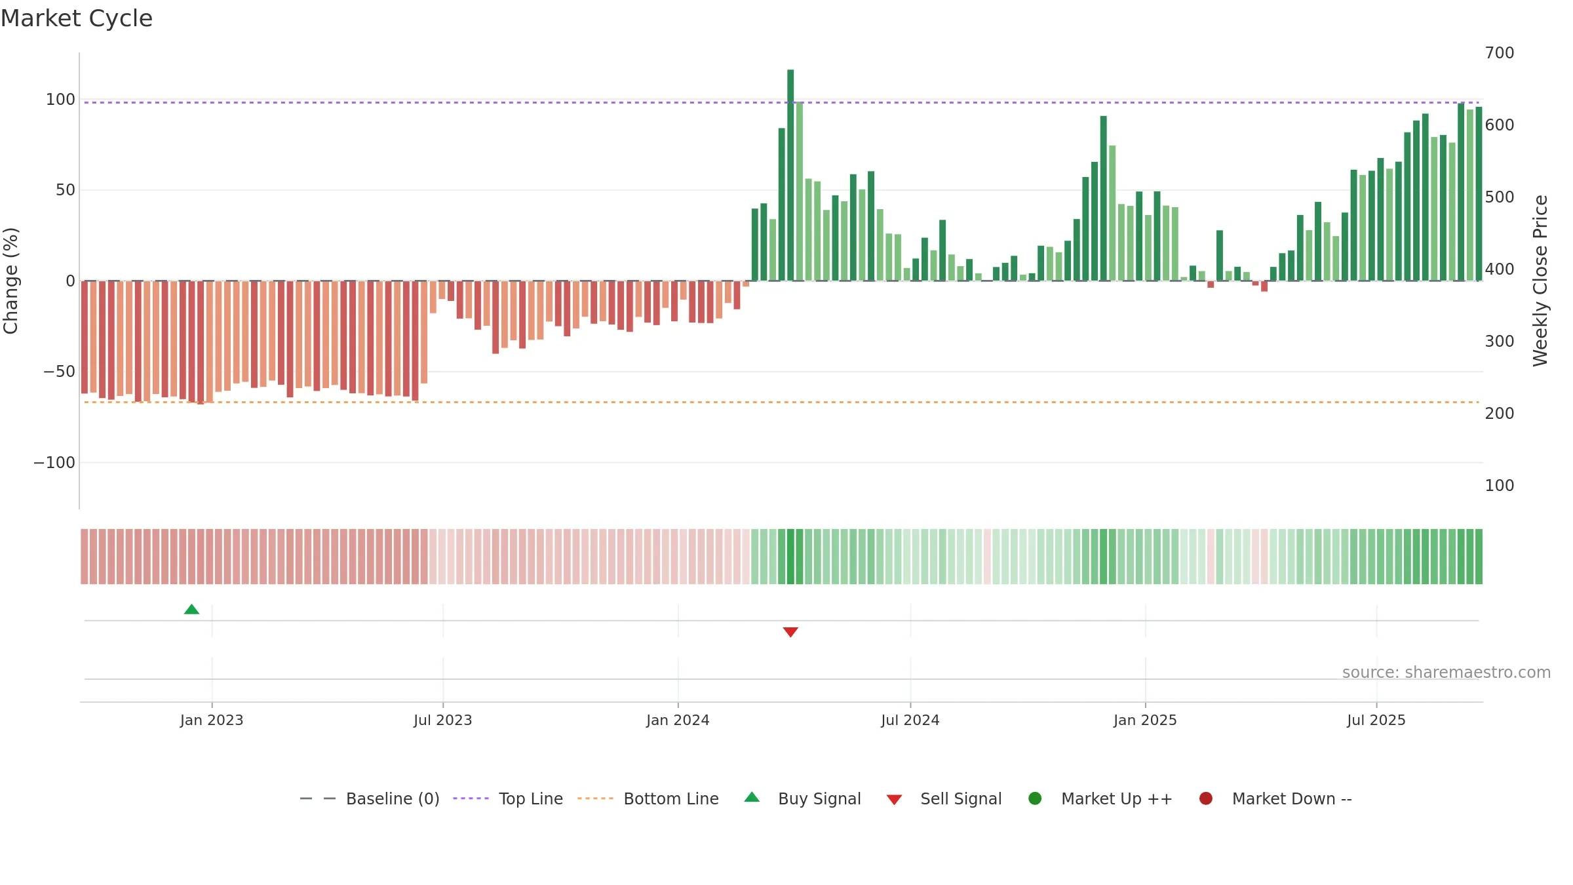Viewport: 1573px width, 885px height.
Task: Click the green Buy Signal triangle marker
Action: tap(191, 610)
